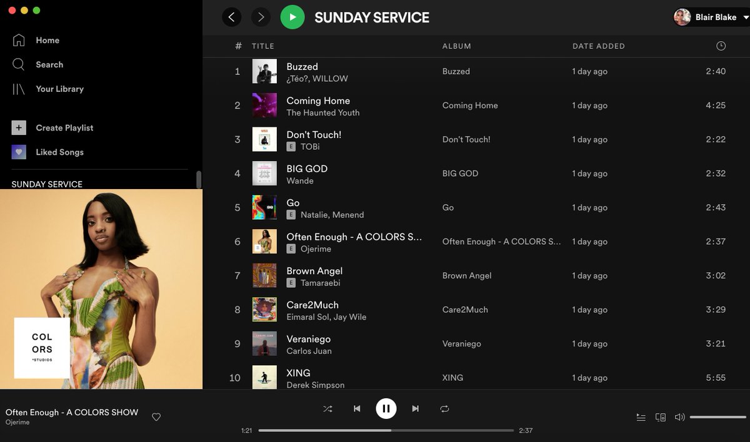Viewport: 750px width, 442px height.
Task: Open the play queue
Action: click(x=641, y=417)
